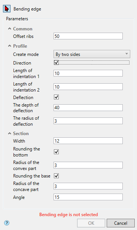Activate the Bending edge selection cursor icon

[7, 9]
